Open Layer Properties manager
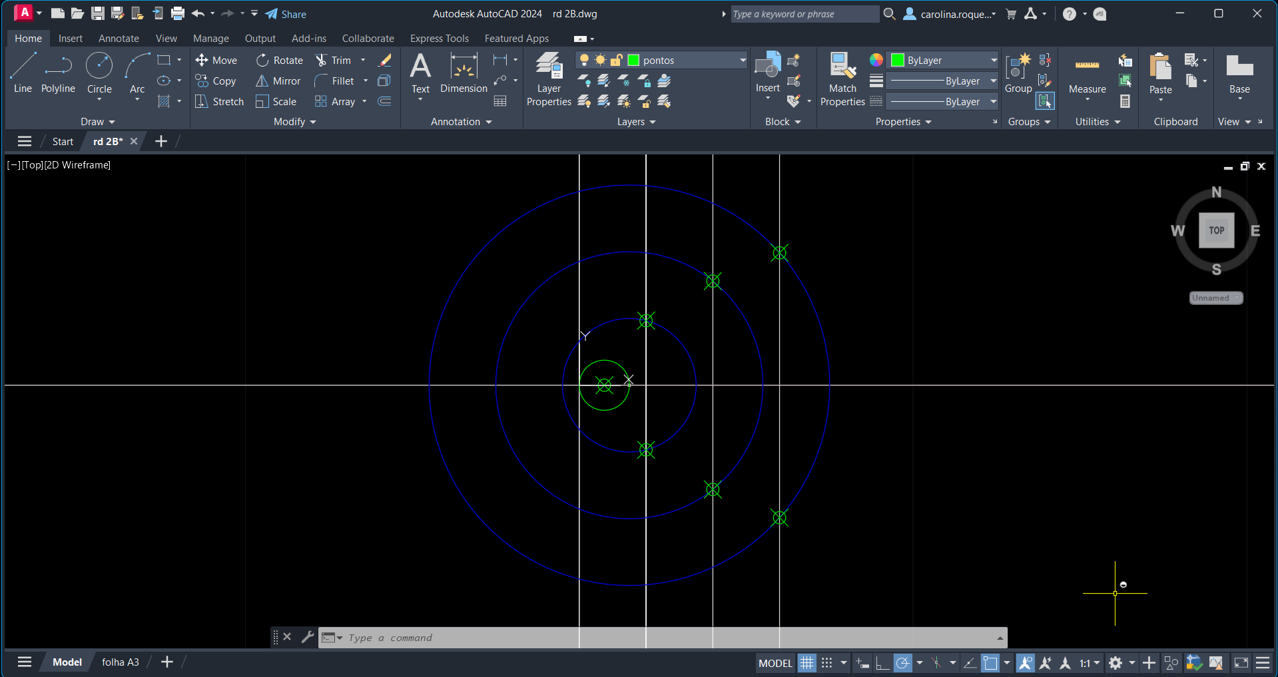The width and height of the screenshot is (1278, 677). 549,79
